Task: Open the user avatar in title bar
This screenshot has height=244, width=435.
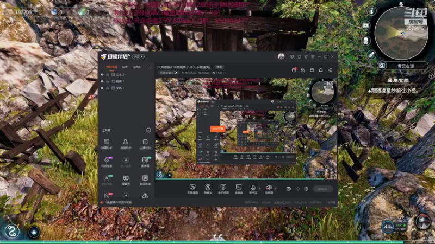Action: point(281,56)
